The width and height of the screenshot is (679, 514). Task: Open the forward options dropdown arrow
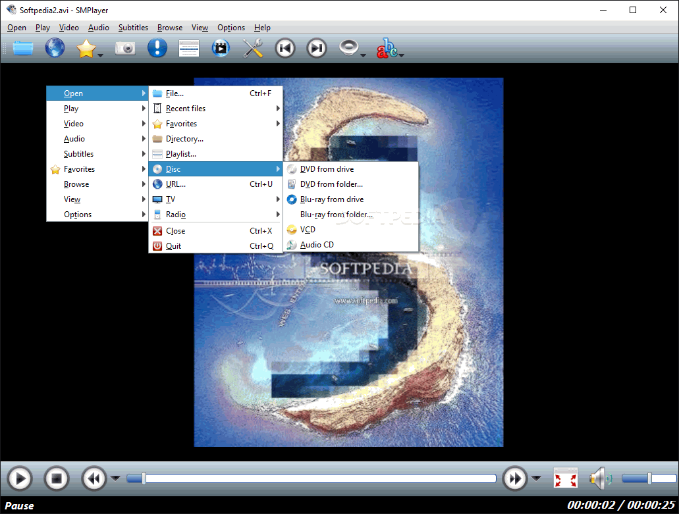(537, 478)
